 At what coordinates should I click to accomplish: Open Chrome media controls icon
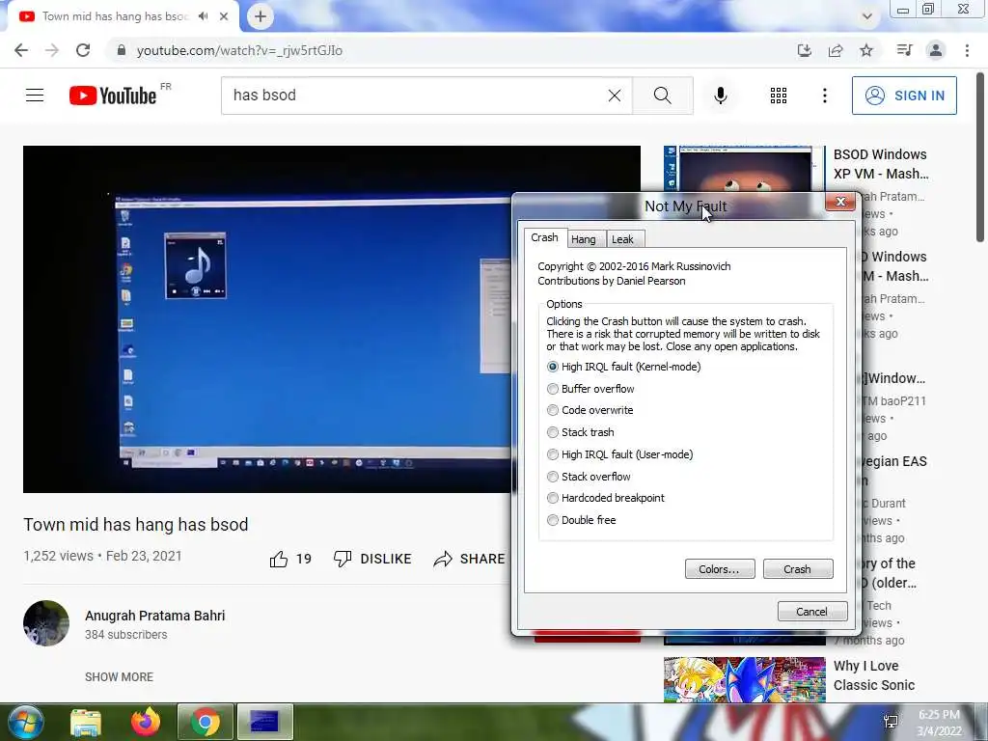click(905, 50)
